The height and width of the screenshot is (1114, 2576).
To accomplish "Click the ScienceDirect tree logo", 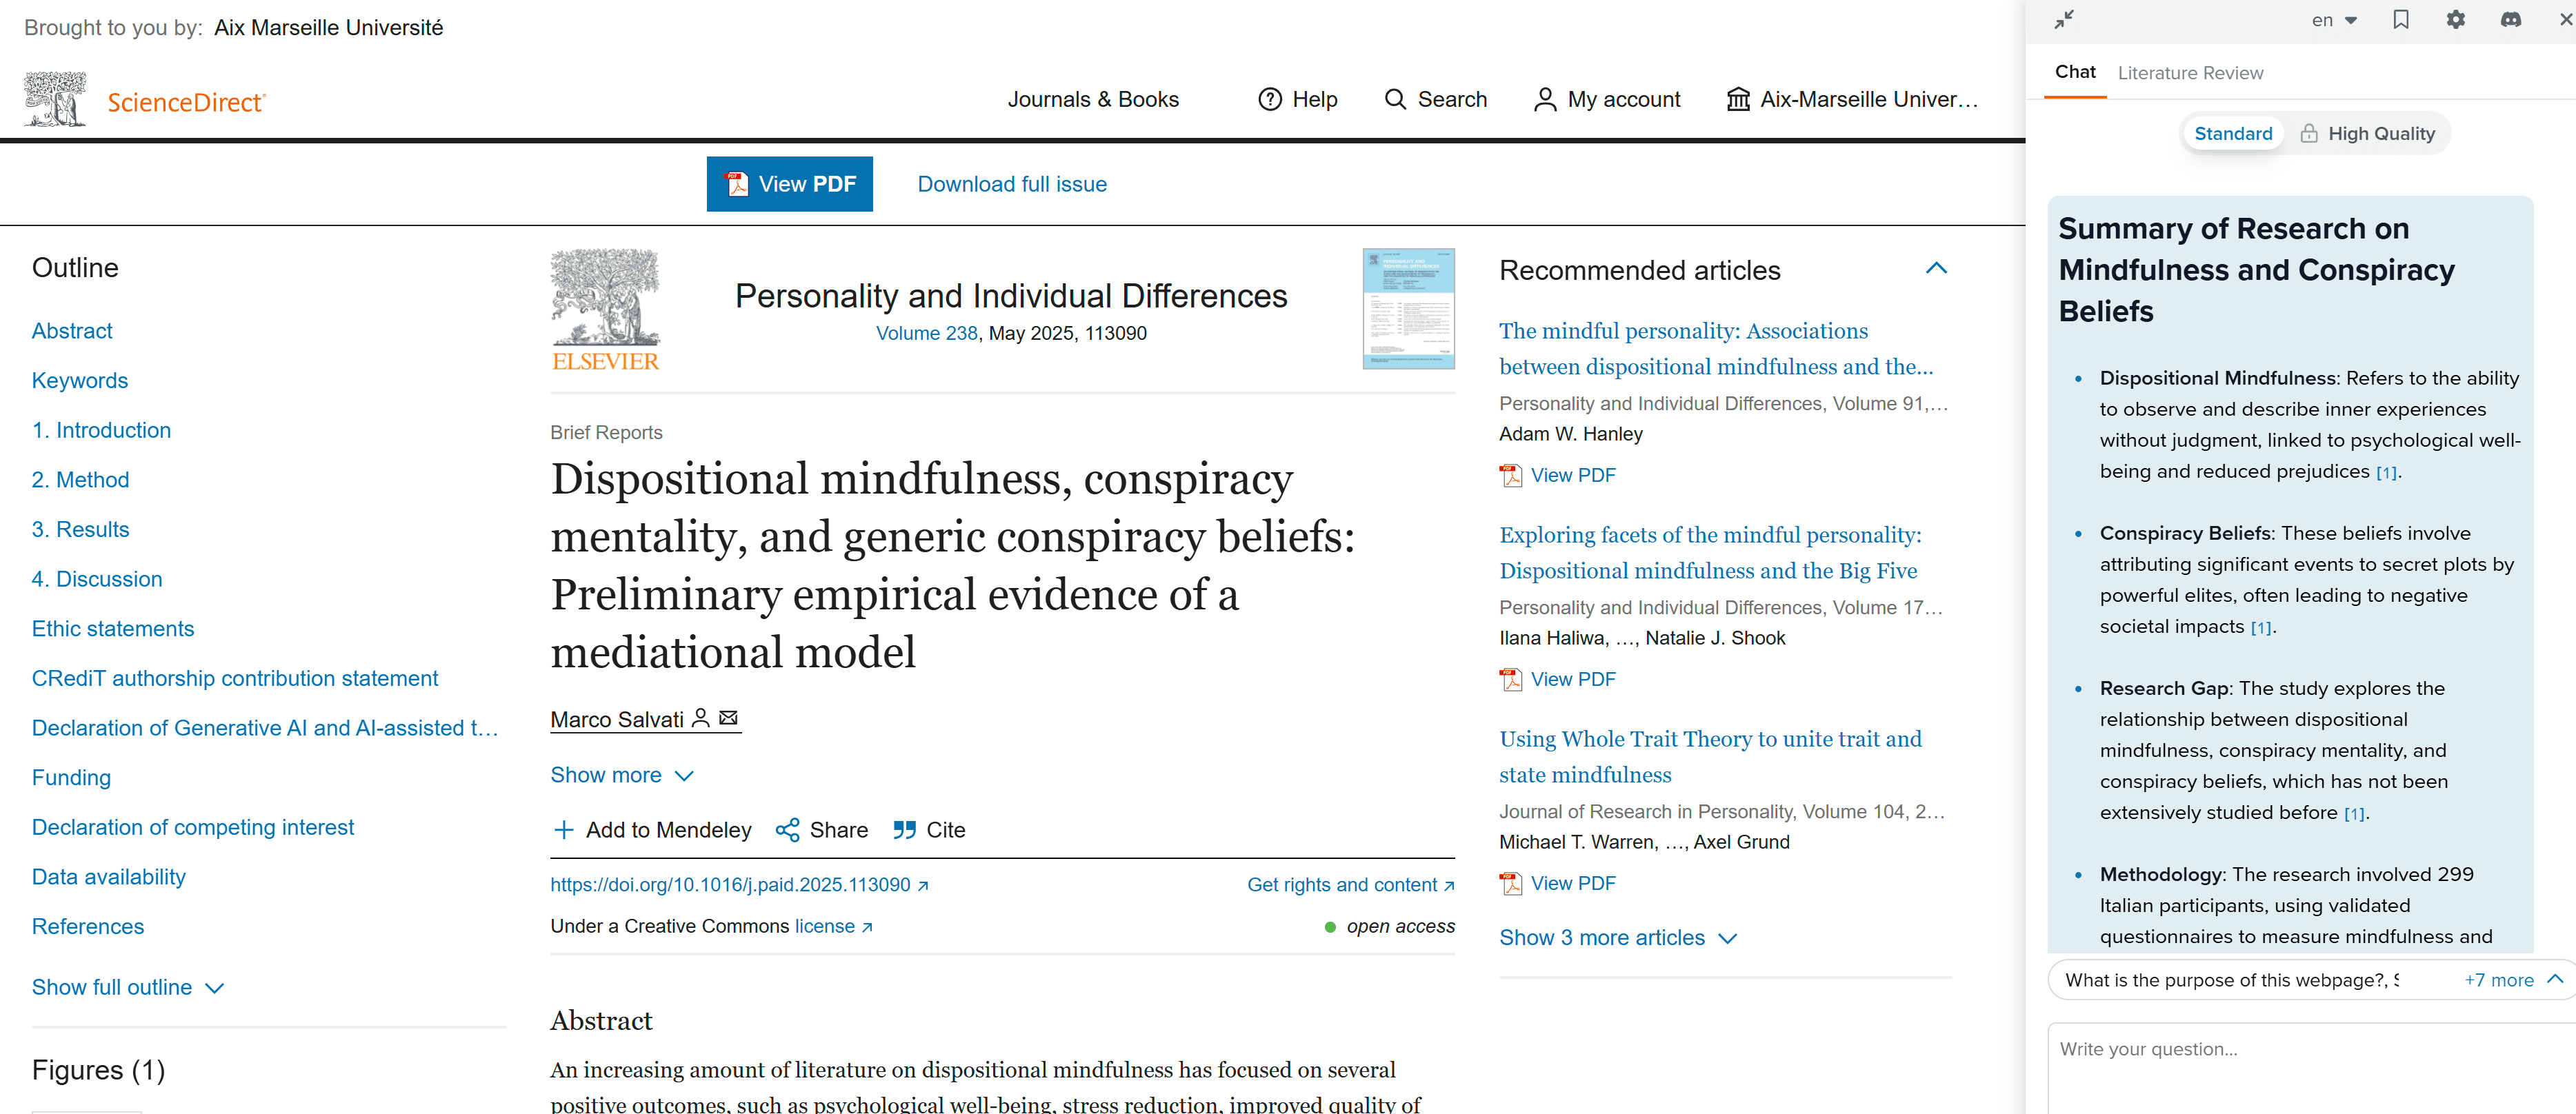I will click(56, 99).
